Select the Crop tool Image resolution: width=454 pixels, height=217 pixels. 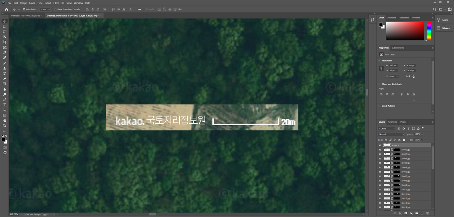pos(5,42)
